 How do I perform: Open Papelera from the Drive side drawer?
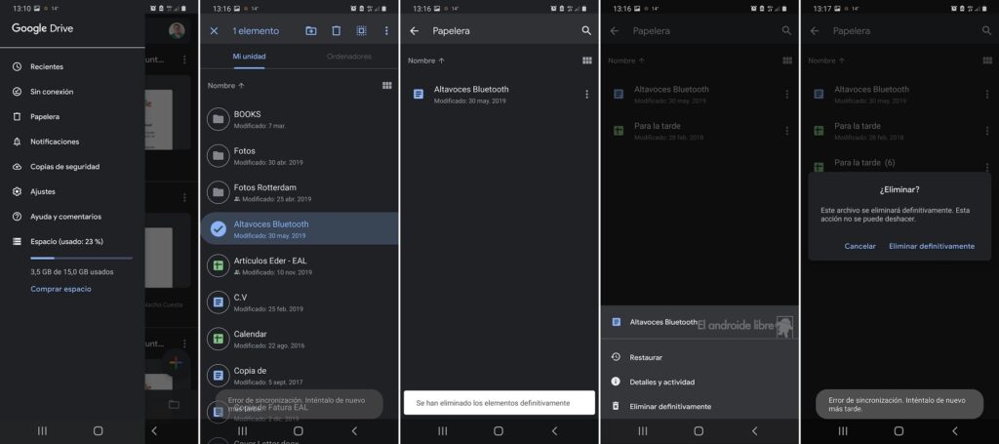[x=45, y=116]
